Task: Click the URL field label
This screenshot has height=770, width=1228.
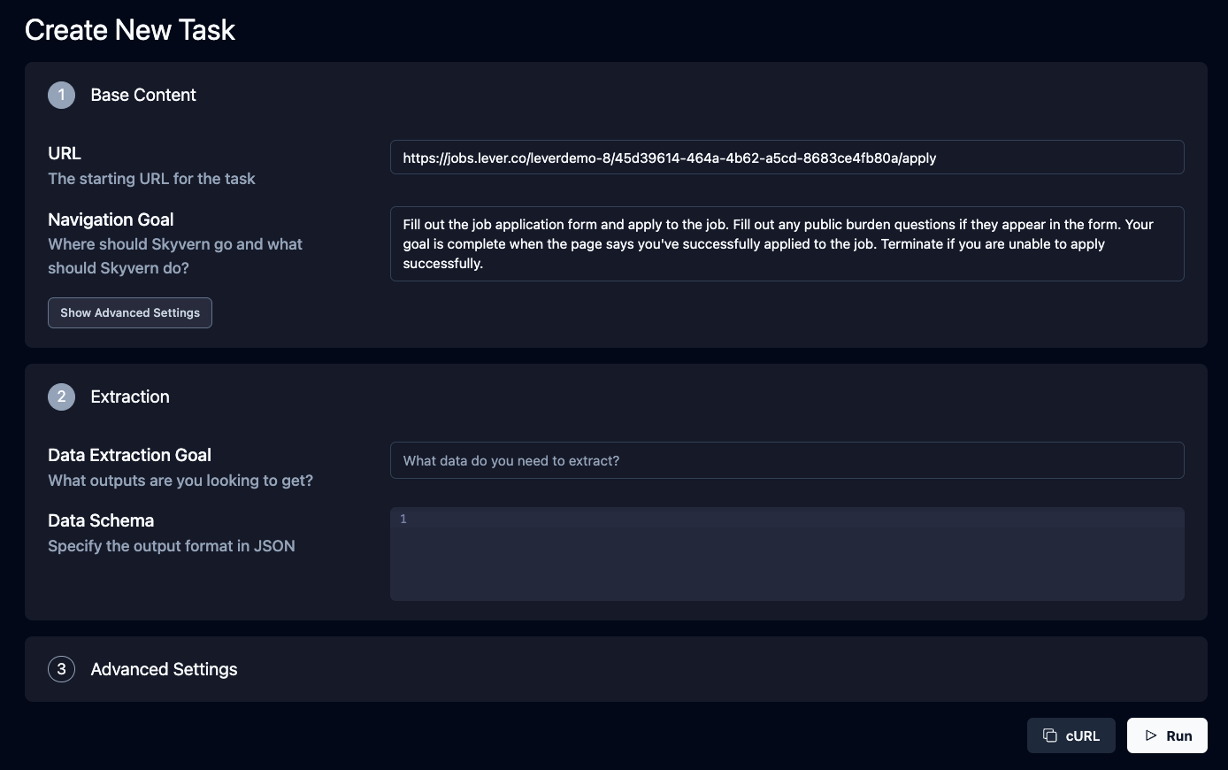Action: pos(65,153)
